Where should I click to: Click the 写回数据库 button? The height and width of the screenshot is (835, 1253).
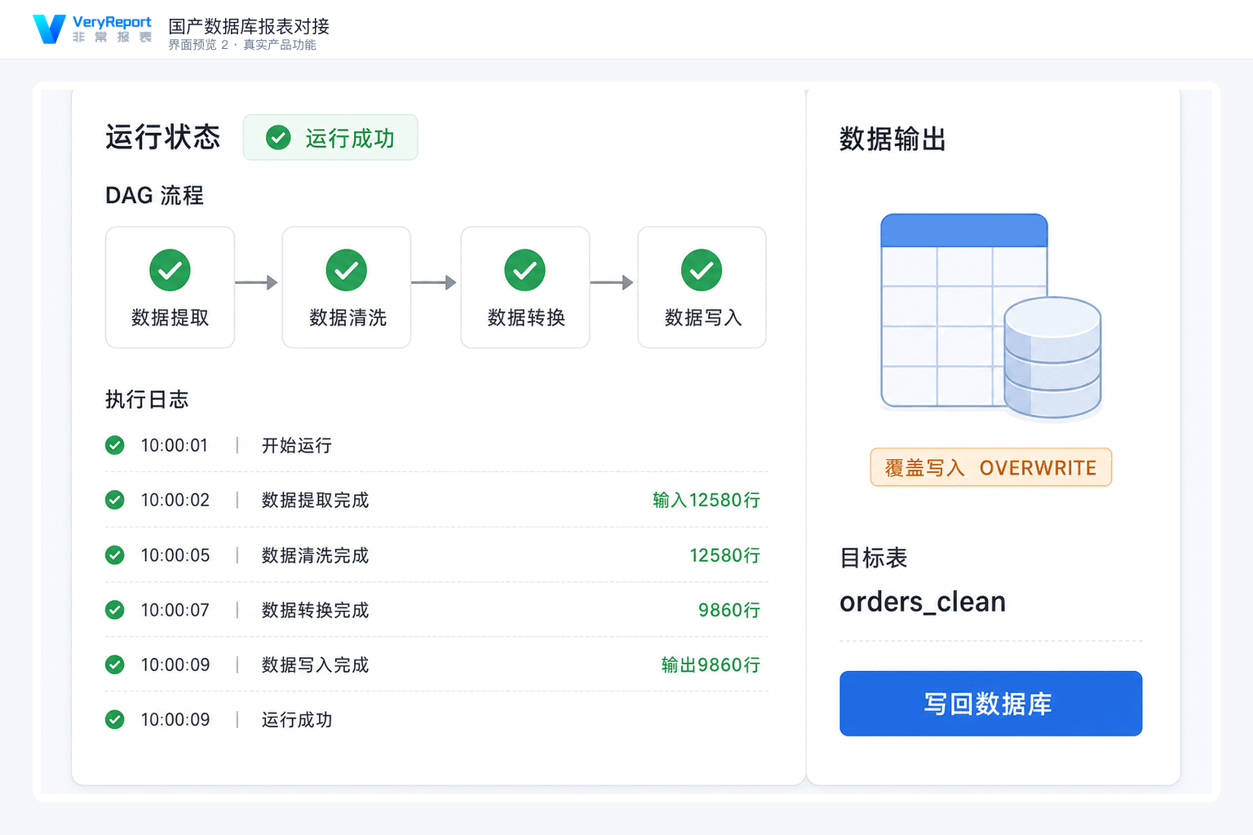[x=991, y=704]
